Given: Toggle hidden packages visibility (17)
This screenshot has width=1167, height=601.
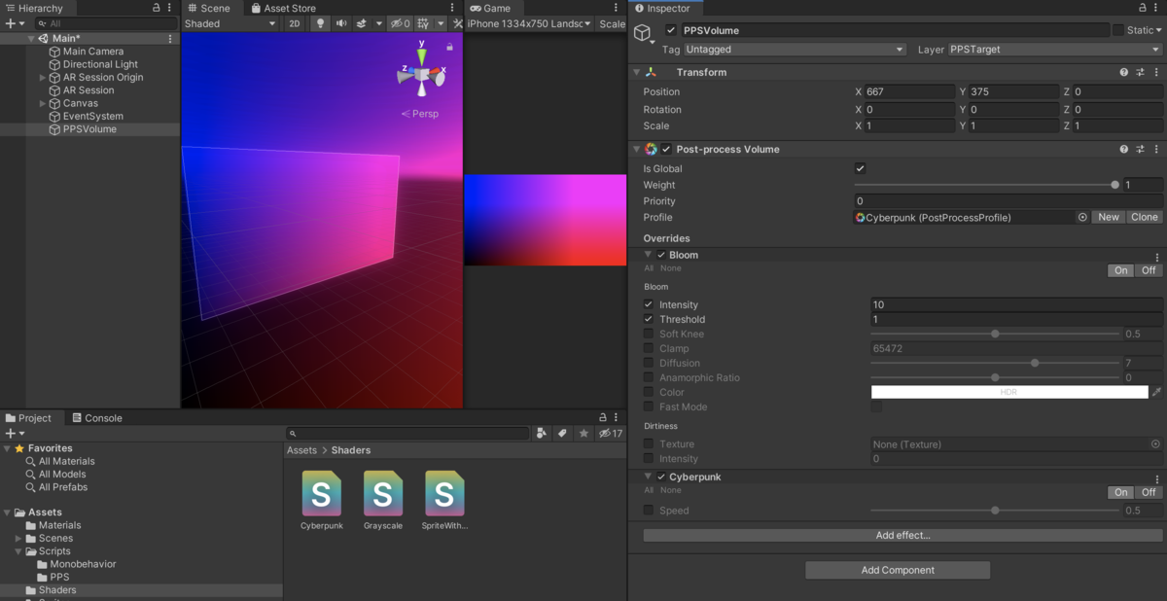Looking at the screenshot, I should (x=611, y=433).
